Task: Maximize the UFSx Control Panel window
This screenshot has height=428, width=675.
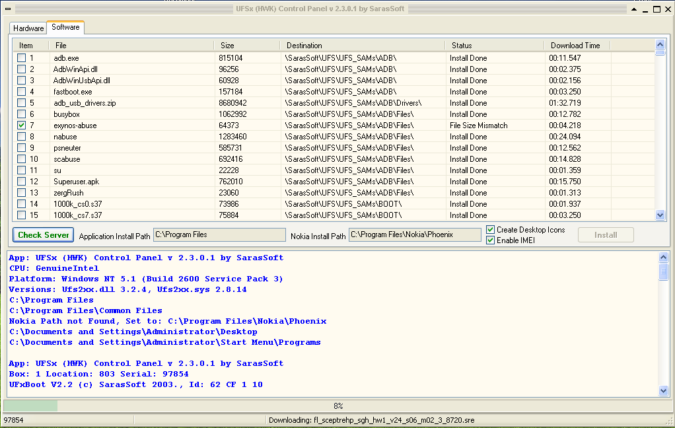Action: [x=657, y=9]
